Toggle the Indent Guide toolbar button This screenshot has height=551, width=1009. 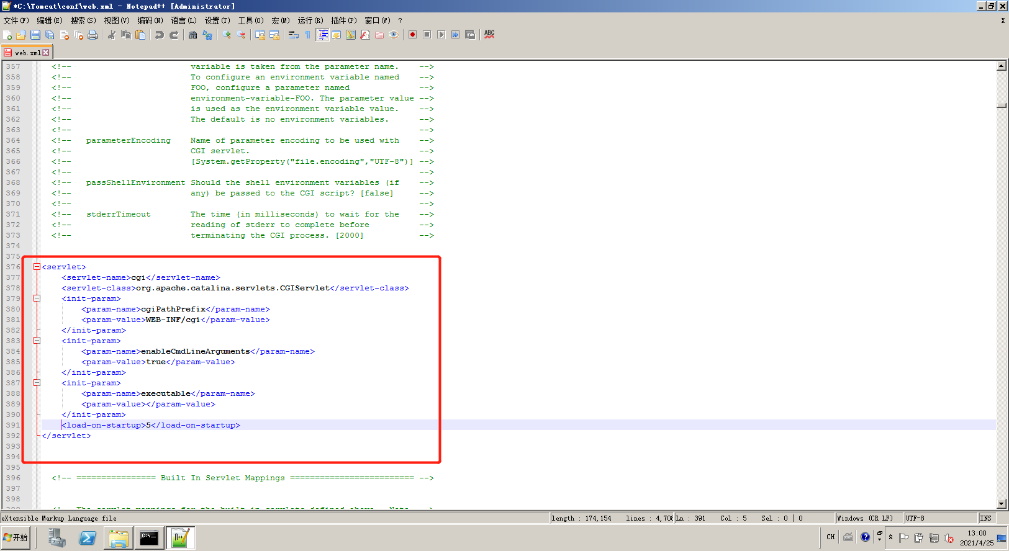point(322,35)
